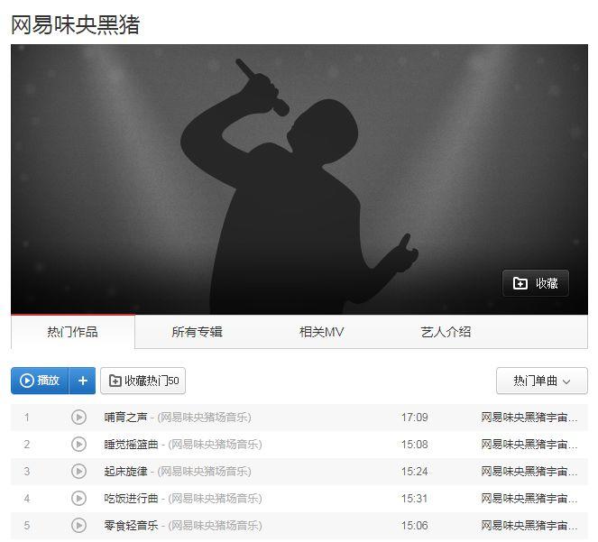Click duration 15:31

pos(415,499)
